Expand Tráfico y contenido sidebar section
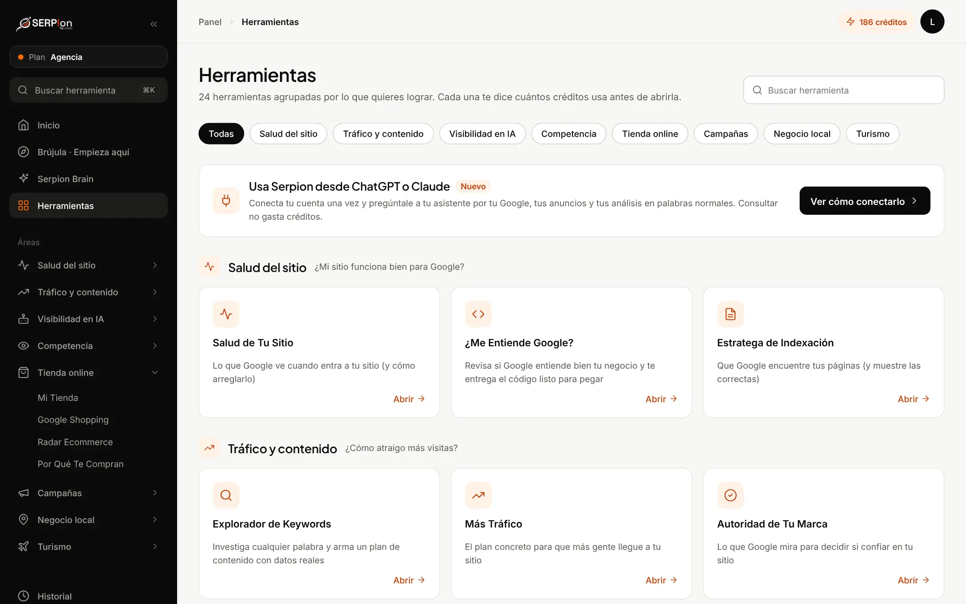Screen dimensions: 966x604 tap(89, 292)
